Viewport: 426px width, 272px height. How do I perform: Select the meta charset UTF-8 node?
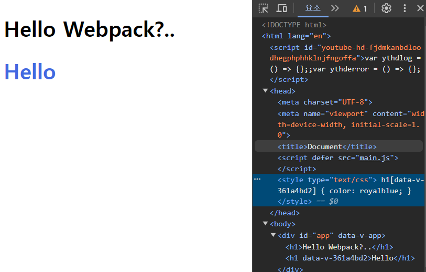coord(325,102)
